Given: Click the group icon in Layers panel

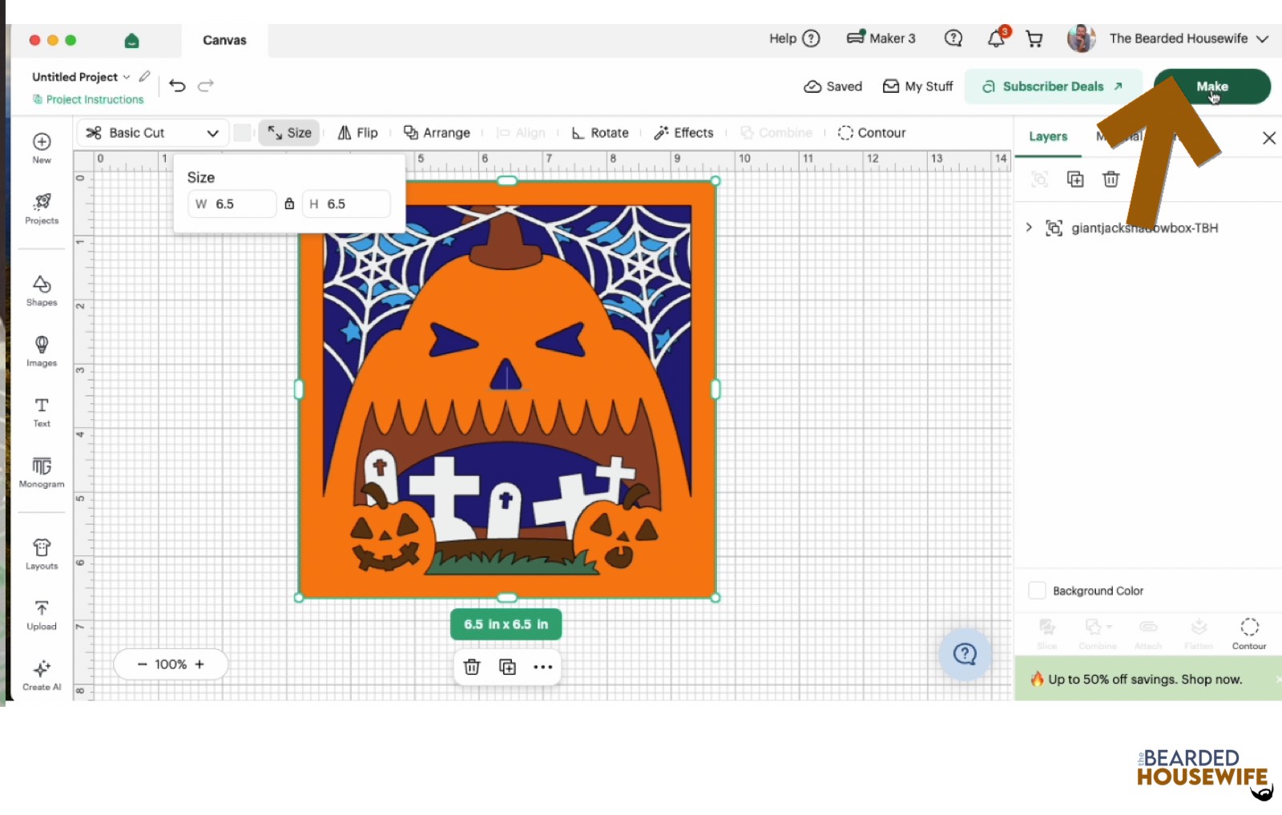Looking at the screenshot, I should pos(1039,180).
